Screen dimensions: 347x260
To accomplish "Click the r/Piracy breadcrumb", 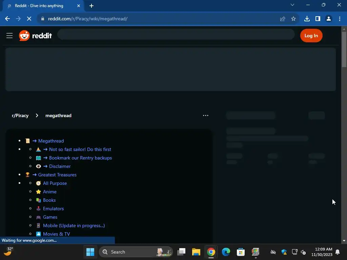I will (20, 116).
